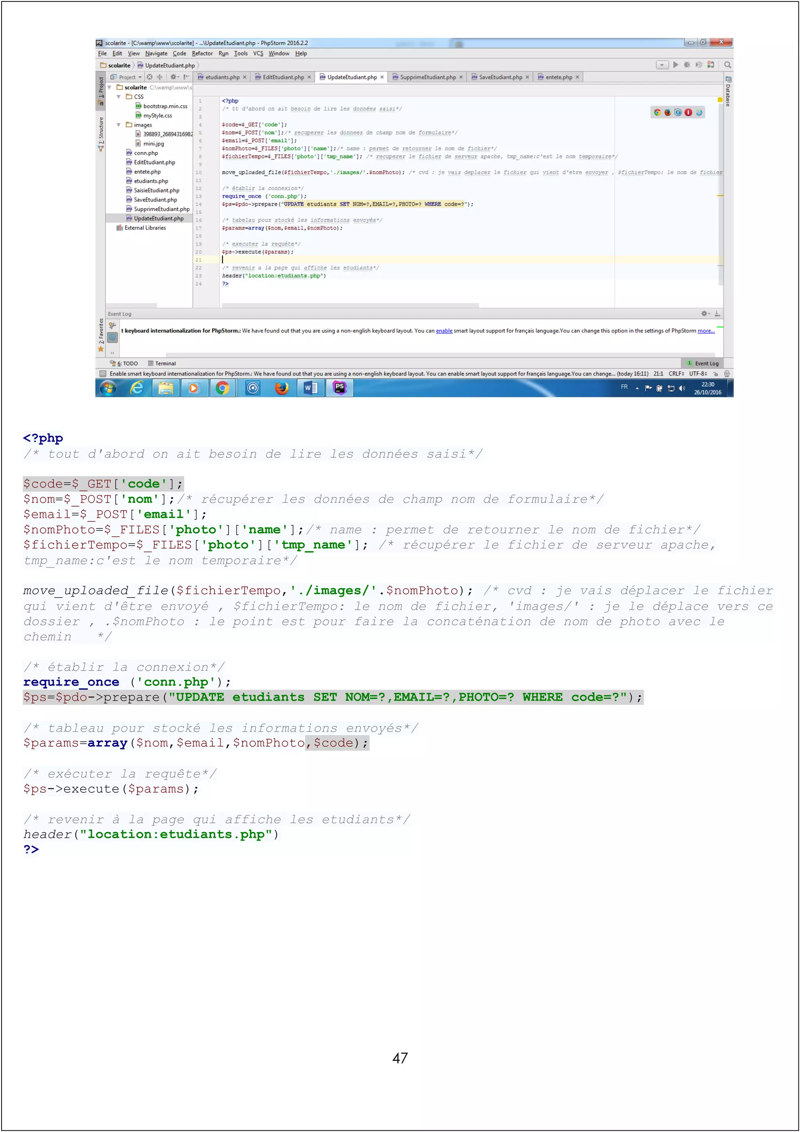Open in Safari browser icon in editor
The height and width of the screenshot is (1132, 800).
tap(678, 113)
